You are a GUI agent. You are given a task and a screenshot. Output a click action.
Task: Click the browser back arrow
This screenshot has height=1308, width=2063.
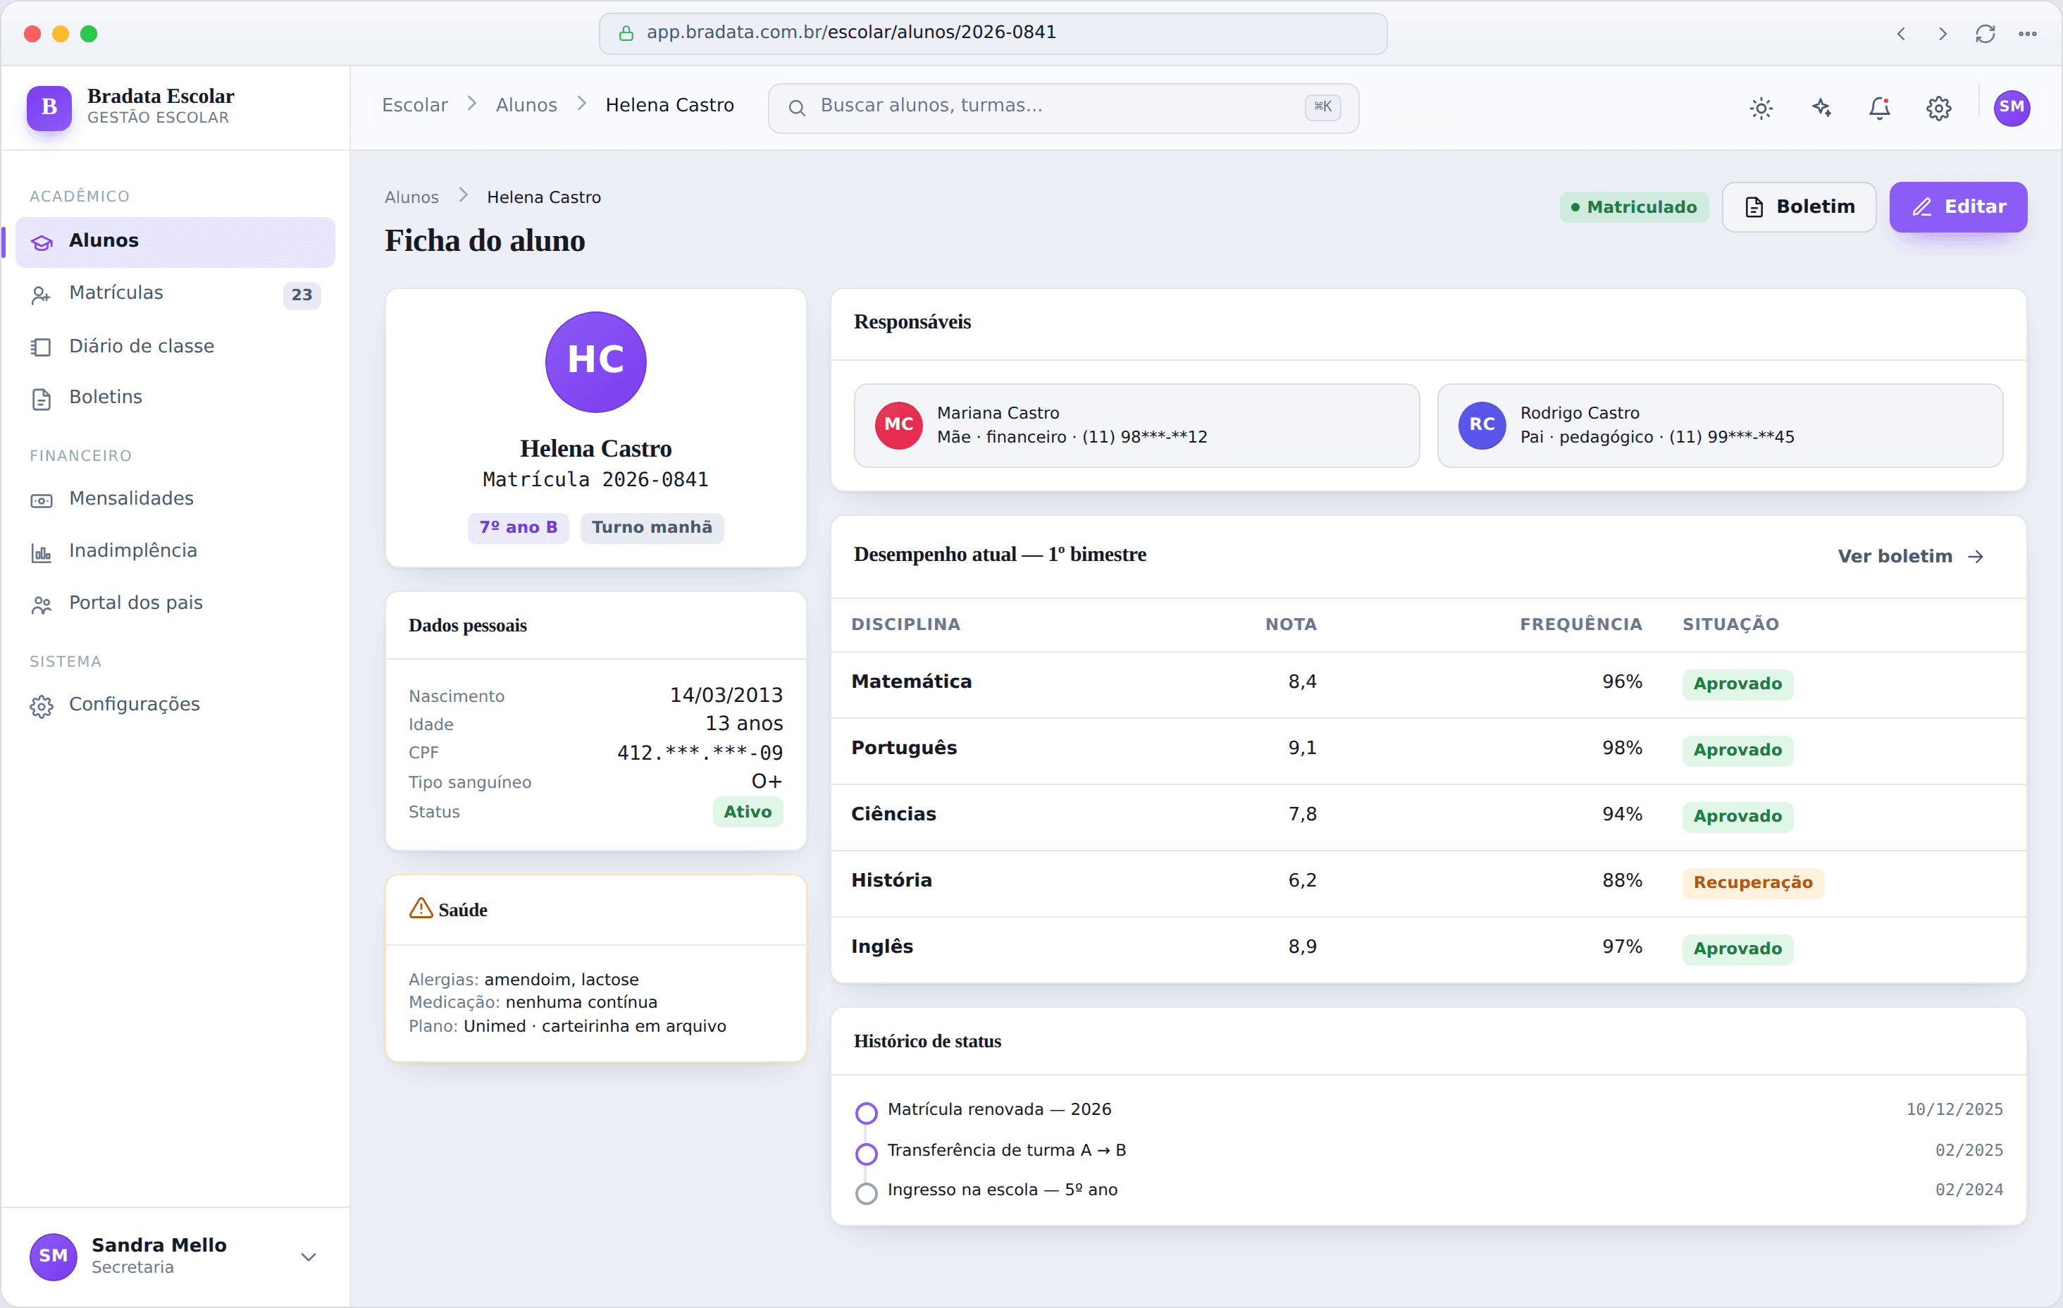tap(1901, 33)
